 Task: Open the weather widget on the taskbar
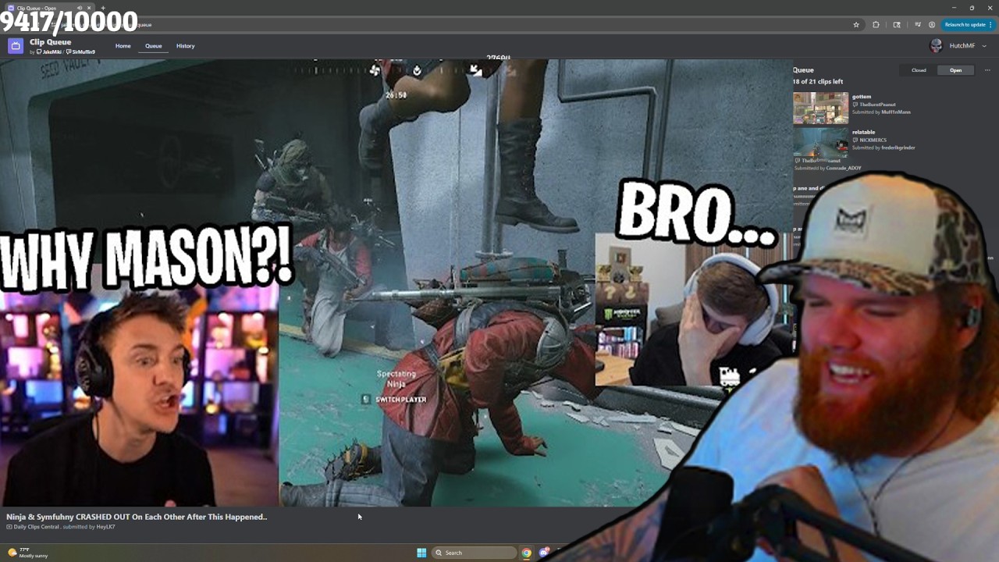tap(28, 553)
